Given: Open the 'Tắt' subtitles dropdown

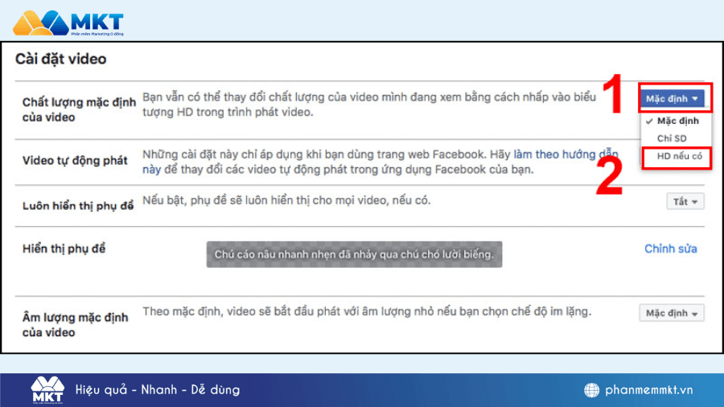Looking at the screenshot, I should coord(685,202).
